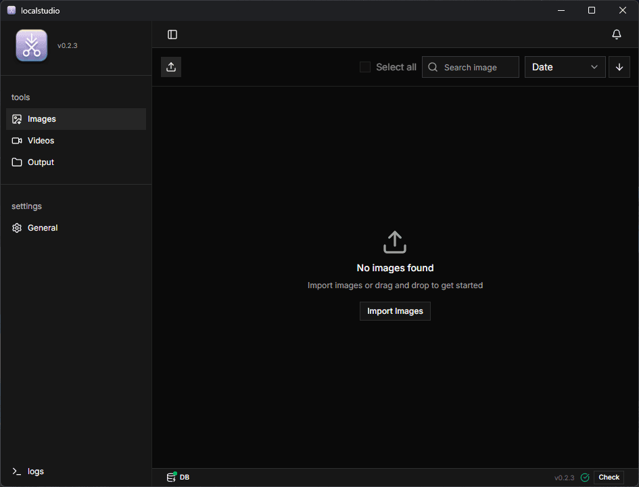Go to the Videos section

coord(76,141)
